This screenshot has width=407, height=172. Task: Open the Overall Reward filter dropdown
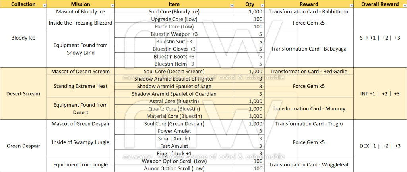coord(403,5)
